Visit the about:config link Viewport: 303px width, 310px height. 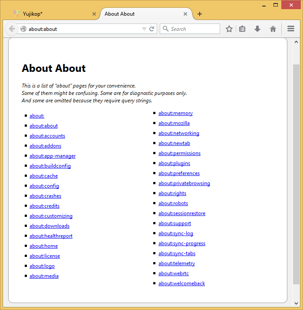(44, 186)
